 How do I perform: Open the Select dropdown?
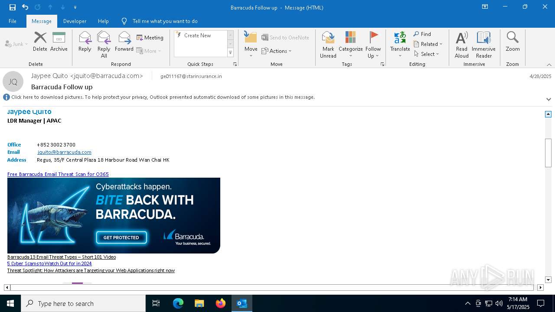427,54
